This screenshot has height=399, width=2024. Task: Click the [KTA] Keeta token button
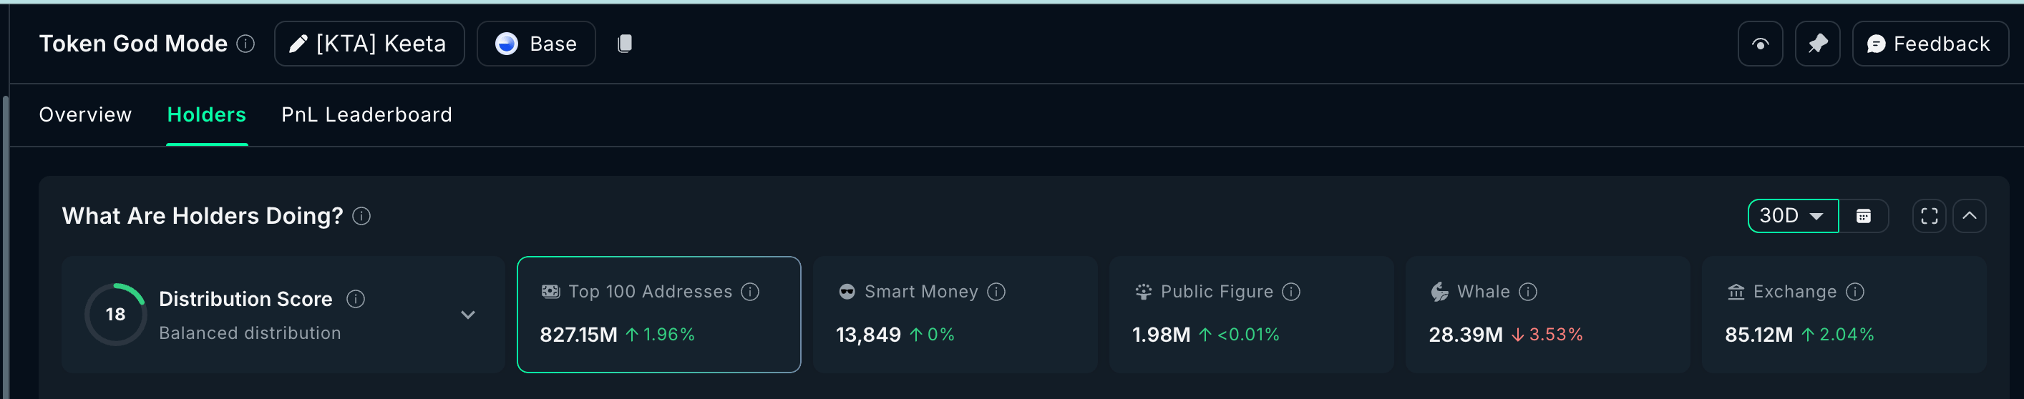click(x=369, y=44)
